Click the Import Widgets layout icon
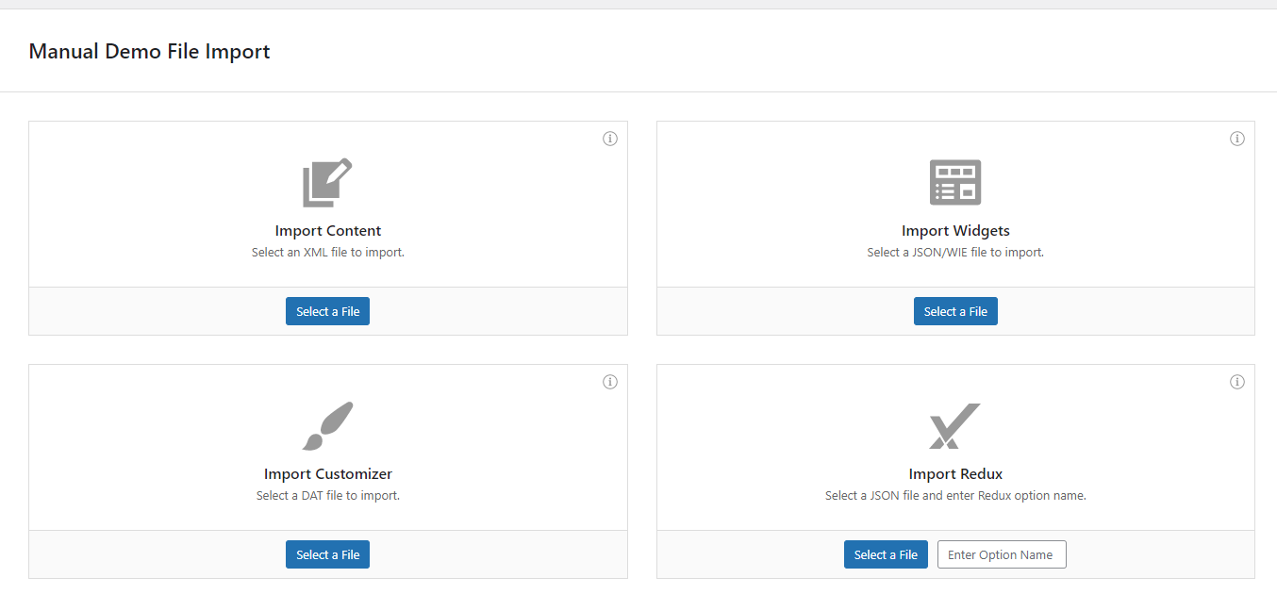Image resolution: width=1277 pixels, height=594 pixels. pos(955,182)
